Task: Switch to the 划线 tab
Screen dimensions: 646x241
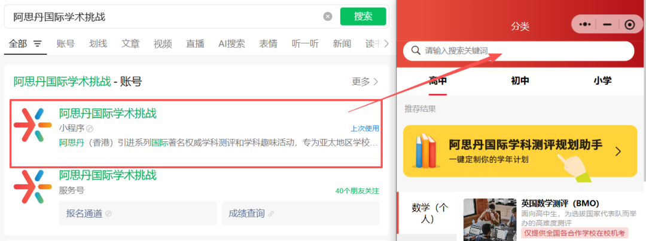Action: 98,44
